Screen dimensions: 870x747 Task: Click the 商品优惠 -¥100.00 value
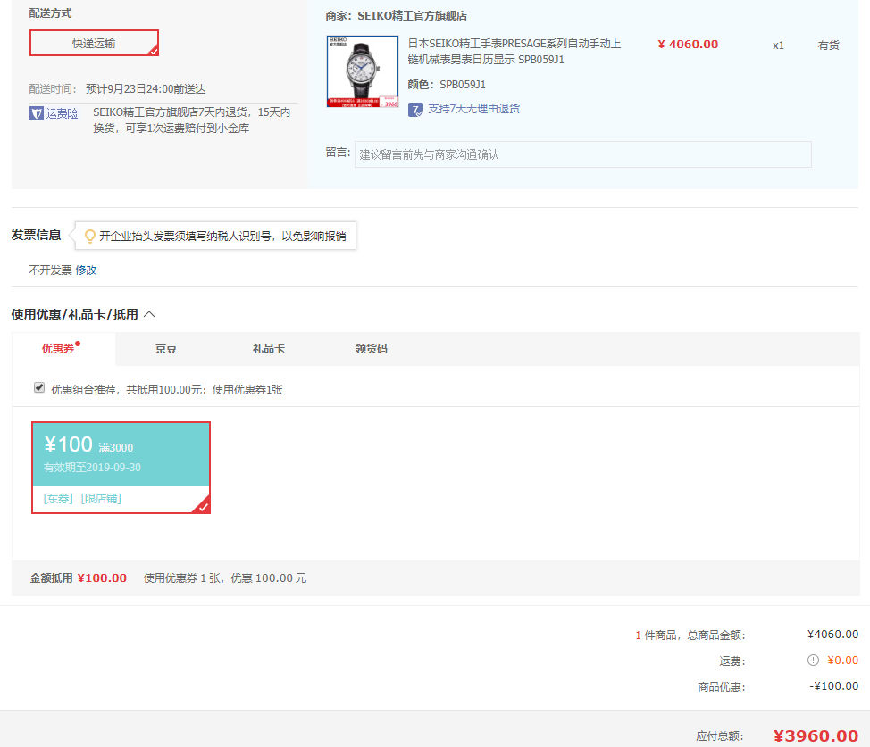click(834, 686)
